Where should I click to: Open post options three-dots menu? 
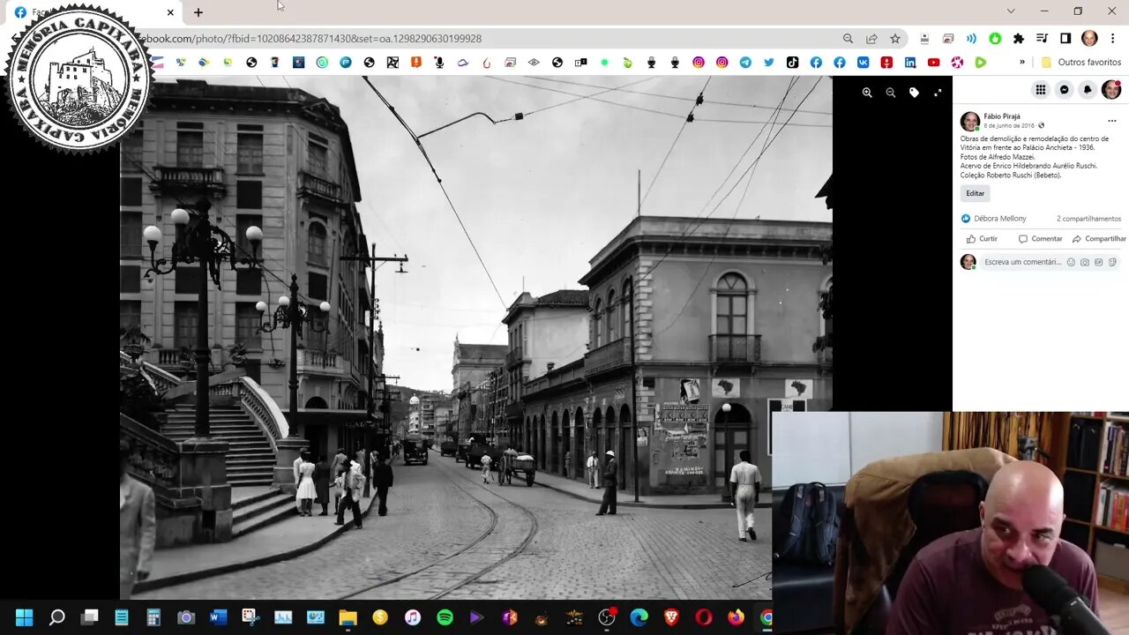coord(1111,121)
